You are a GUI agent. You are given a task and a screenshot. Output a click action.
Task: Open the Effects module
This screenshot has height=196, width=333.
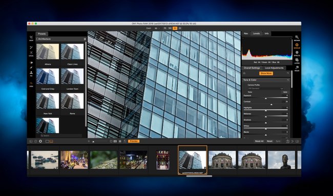(x=297, y=53)
